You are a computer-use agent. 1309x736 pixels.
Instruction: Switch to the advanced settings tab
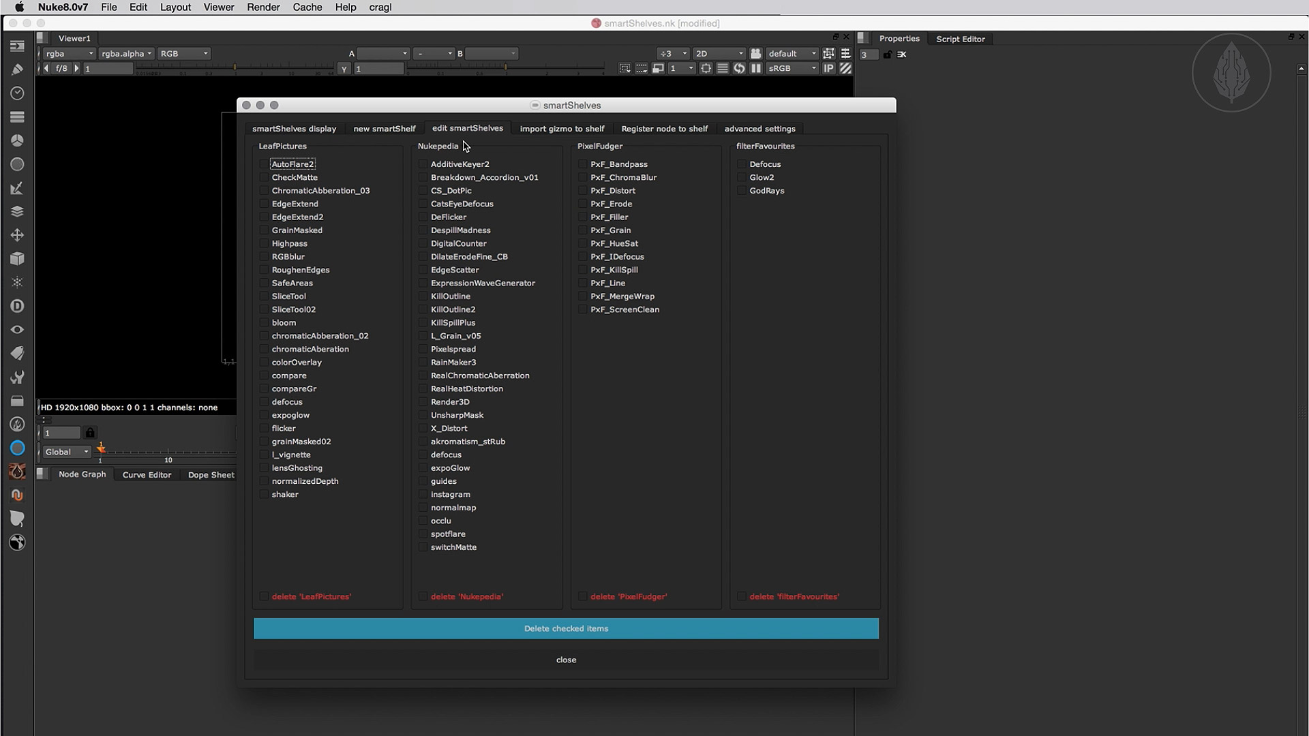tap(759, 129)
